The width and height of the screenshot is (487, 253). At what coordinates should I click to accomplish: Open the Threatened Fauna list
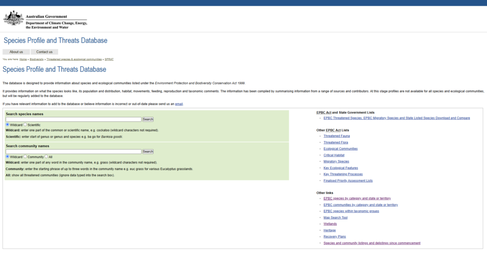337,136
